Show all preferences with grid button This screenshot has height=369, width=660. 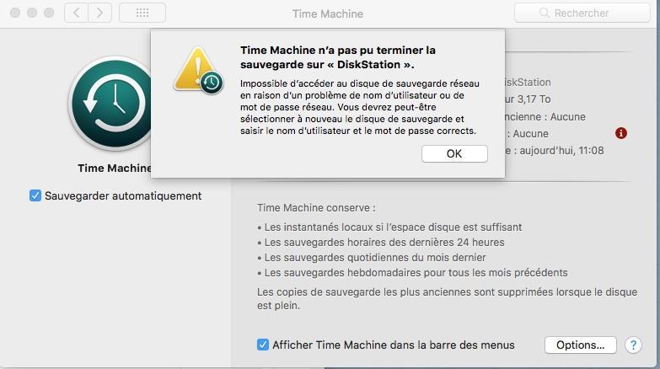[x=142, y=13]
